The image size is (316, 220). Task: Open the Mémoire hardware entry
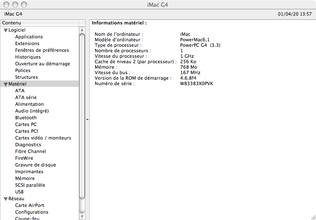pyautogui.click(x=25, y=178)
